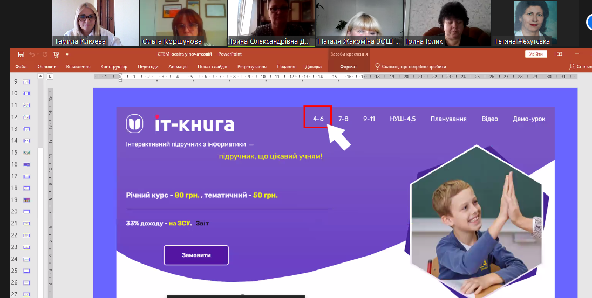Select slide 12 thumbnail
This screenshot has height=298, width=592.
coord(26,117)
